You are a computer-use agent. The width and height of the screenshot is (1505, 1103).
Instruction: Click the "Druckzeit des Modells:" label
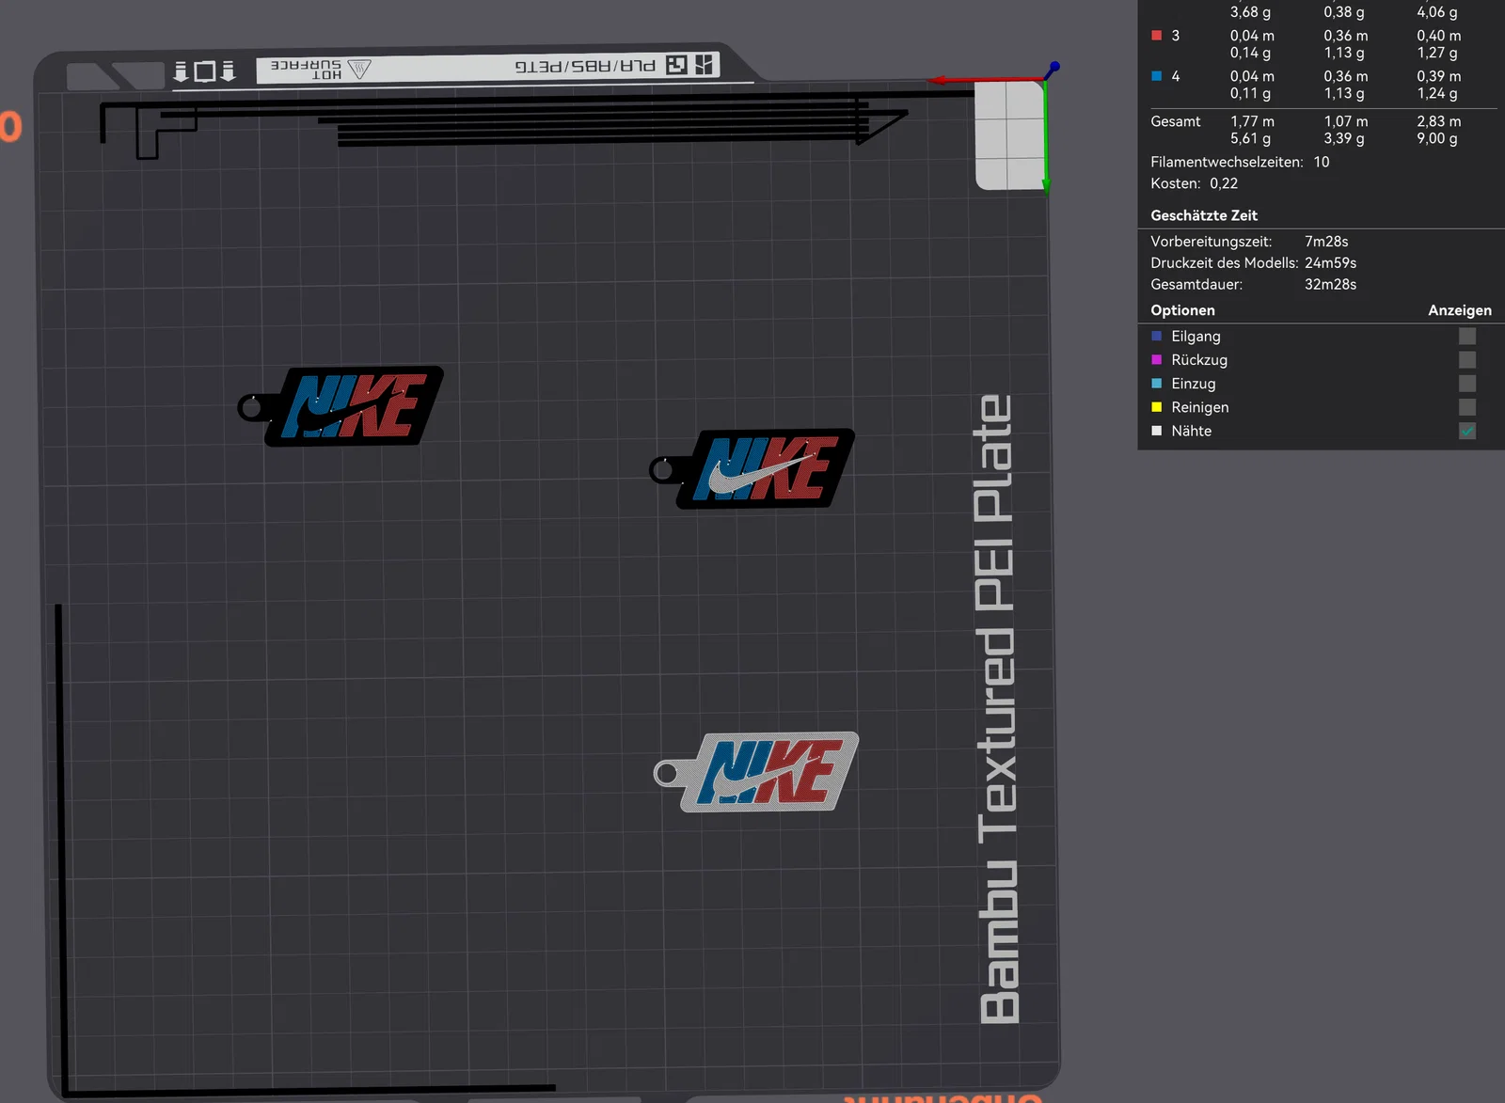[1225, 263]
